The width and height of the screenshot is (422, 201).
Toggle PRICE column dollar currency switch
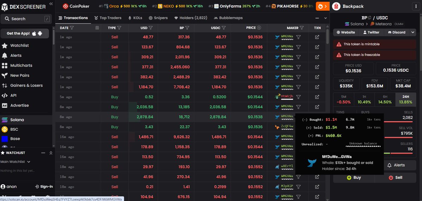pos(259,27)
